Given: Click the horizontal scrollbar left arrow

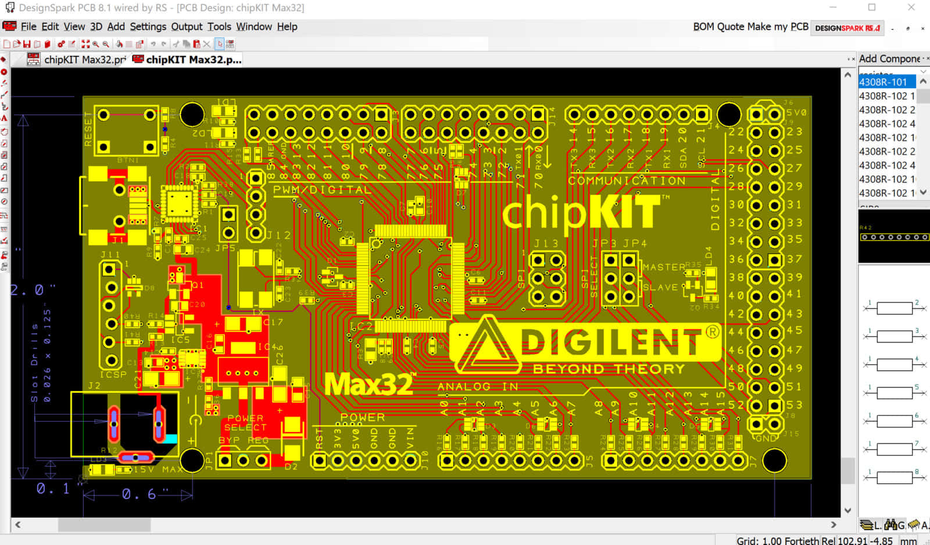Looking at the screenshot, I should (x=18, y=525).
